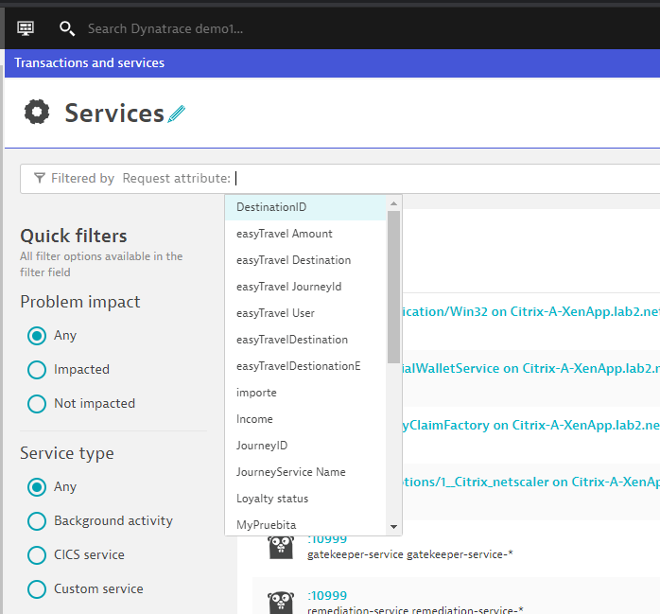Screen dimensions: 660x614
Task: Click dropdown scrollbar down arrow
Action: pyautogui.click(x=394, y=527)
